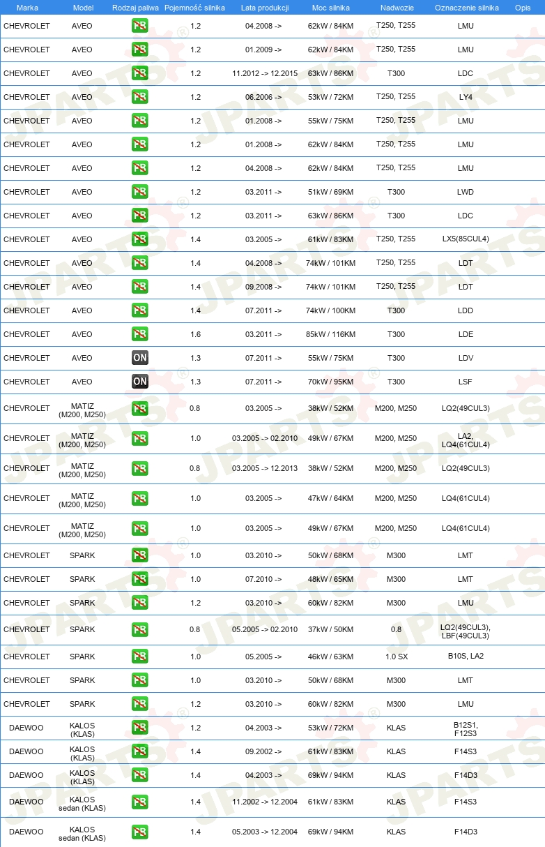Click the 11.2002 -> 12.2004 production years cell
Image resolution: width=545 pixels, height=847 pixels.
coord(265,802)
